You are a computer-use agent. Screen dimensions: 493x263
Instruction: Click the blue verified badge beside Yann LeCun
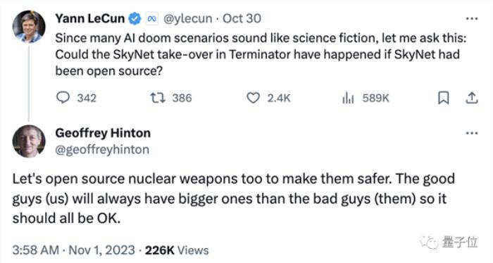pyautogui.click(x=135, y=18)
